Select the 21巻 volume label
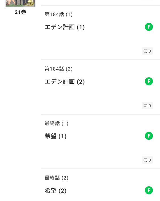 click(21, 12)
